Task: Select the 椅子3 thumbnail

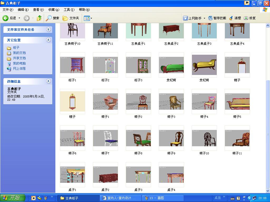Action: [171, 102]
